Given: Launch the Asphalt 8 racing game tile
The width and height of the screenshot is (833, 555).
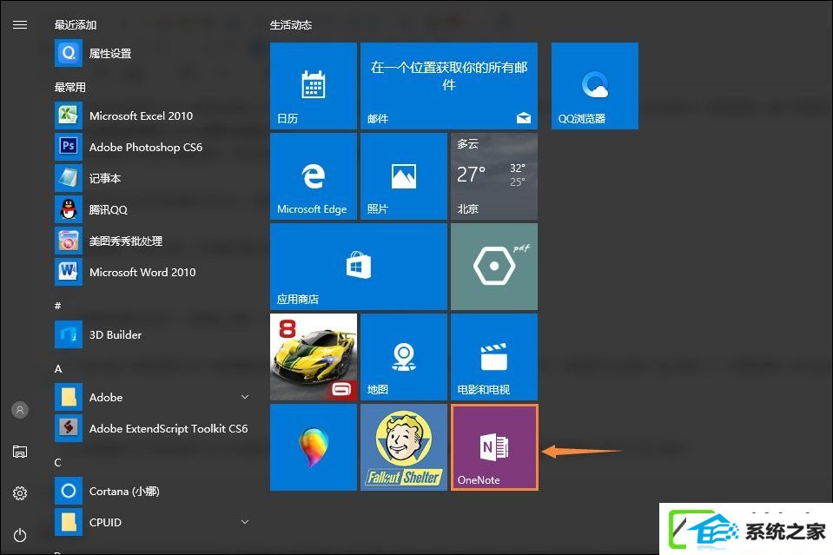Looking at the screenshot, I should pyautogui.click(x=314, y=357).
